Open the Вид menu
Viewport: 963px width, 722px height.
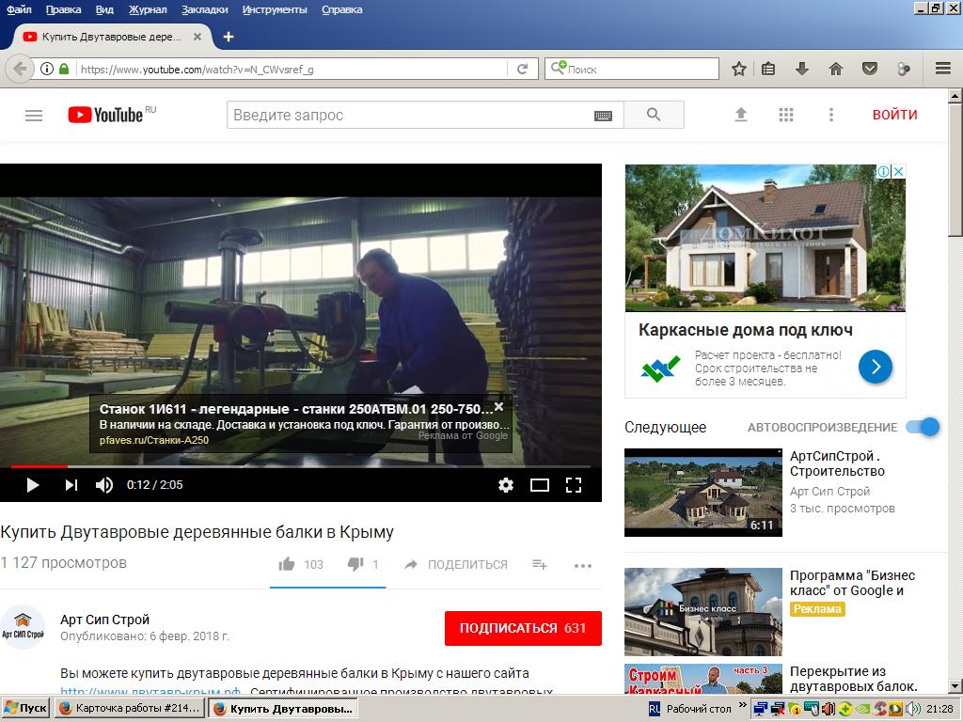[105, 9]
